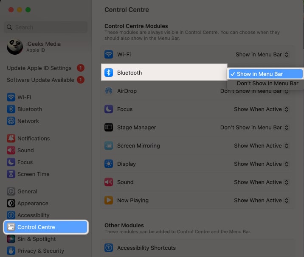The image size is (304, 257).
Task: Click the sidebar Sound speaker icon
Action: pos(11,150)
